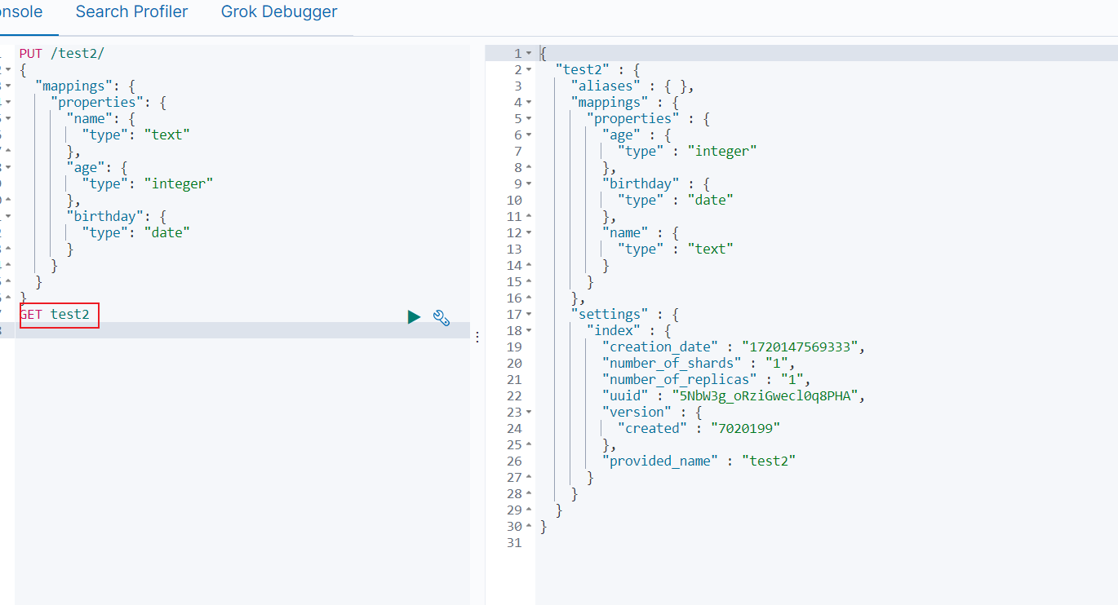Image resolution: width=1118 pixels, height=605 pixels.
Task: Collapse the "version" object
Action: pos(528,413)
